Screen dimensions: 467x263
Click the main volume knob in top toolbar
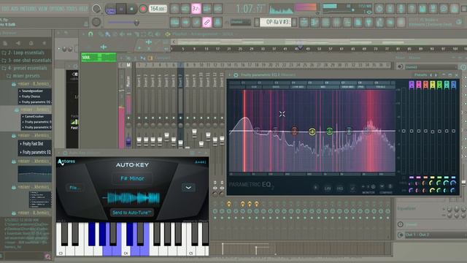[96, 9]
